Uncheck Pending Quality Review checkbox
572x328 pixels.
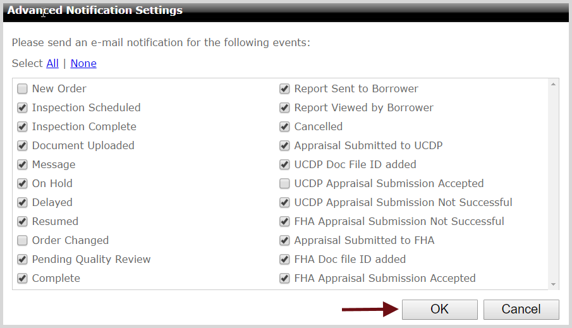(23, 260)
